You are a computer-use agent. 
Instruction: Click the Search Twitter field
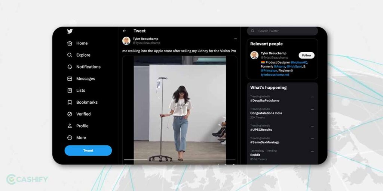(284, 31)
